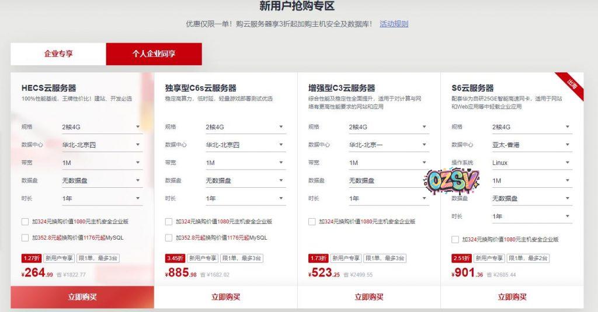Screen dimensions: 598x312
Task: Click the OZSV graffiti watermark logo
Action: (453, 181)
